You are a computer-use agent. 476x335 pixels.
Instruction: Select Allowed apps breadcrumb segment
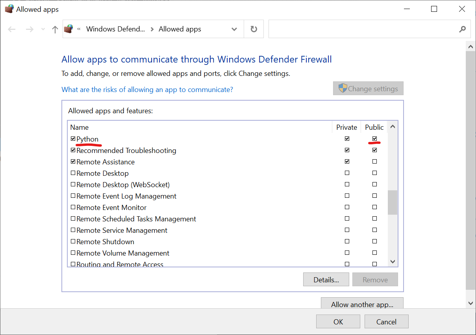180,29
